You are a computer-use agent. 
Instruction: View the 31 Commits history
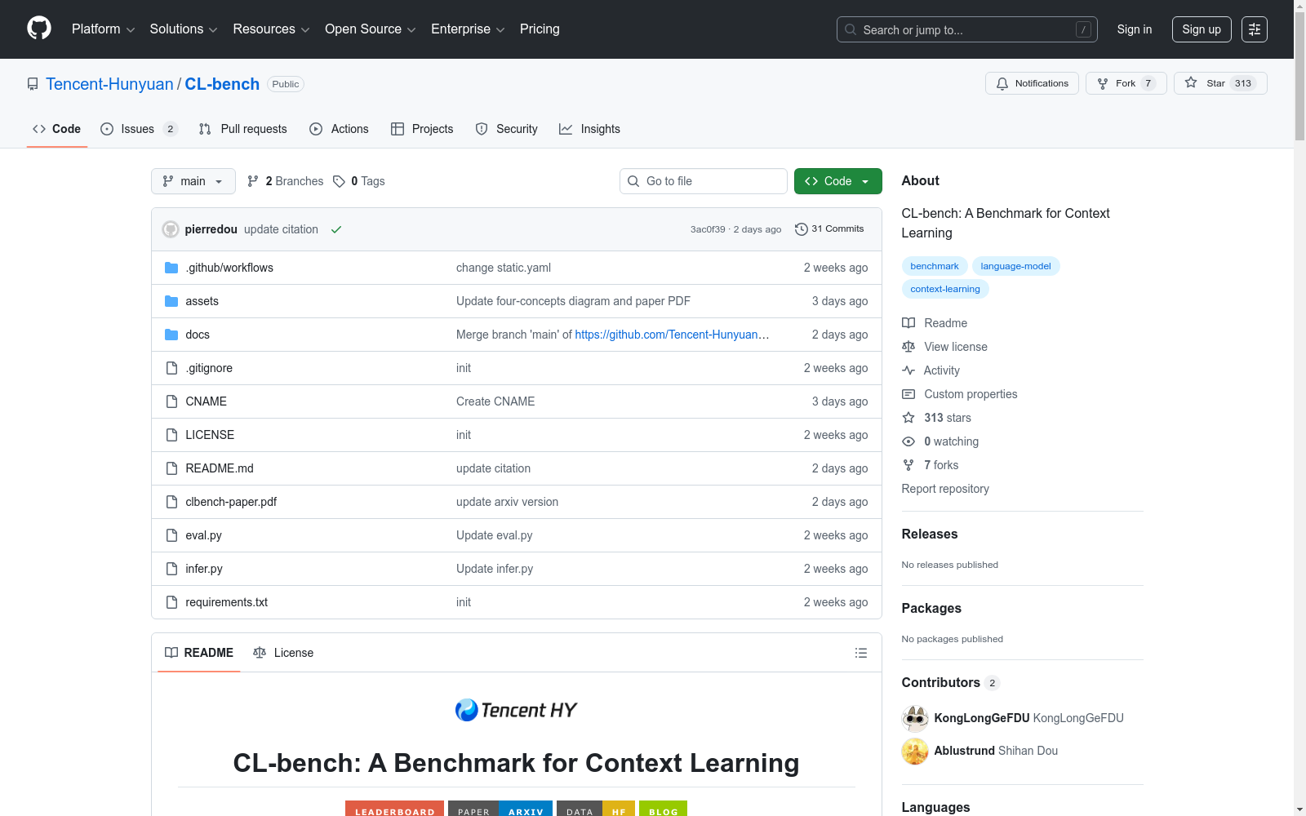point(829,229)
